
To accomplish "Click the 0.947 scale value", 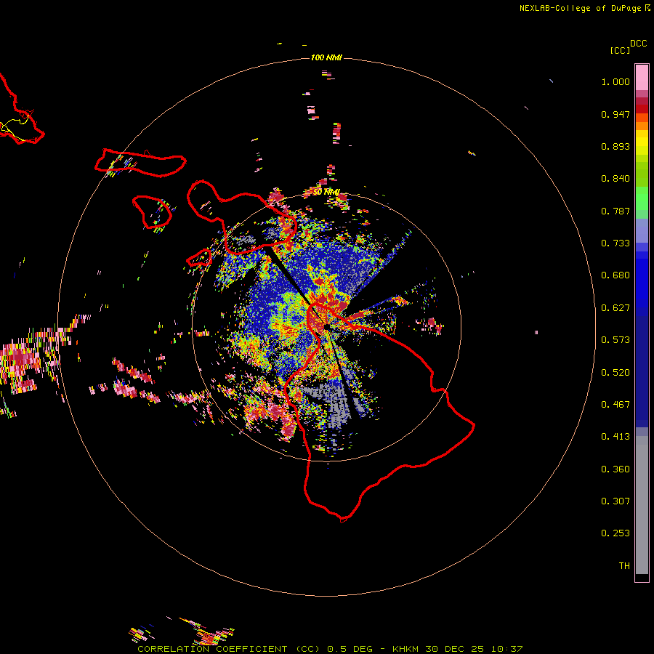I will (615, 114).
